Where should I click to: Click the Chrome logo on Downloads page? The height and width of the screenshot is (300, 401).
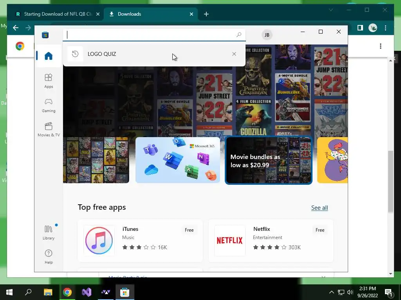click(x=20, y=46)
